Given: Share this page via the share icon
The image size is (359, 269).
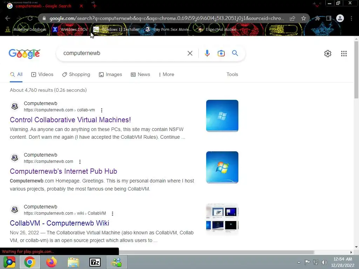Looking at the screenshot, I should click(x=292, y=18).
